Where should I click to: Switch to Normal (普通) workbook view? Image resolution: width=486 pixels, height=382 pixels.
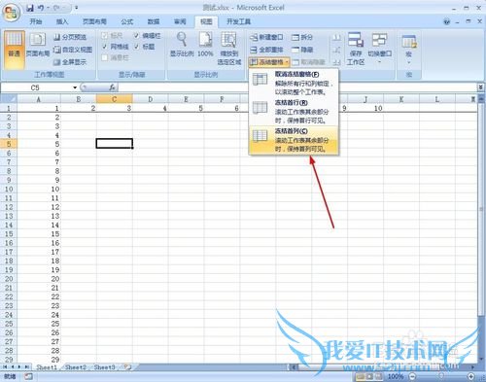point(15,50)
